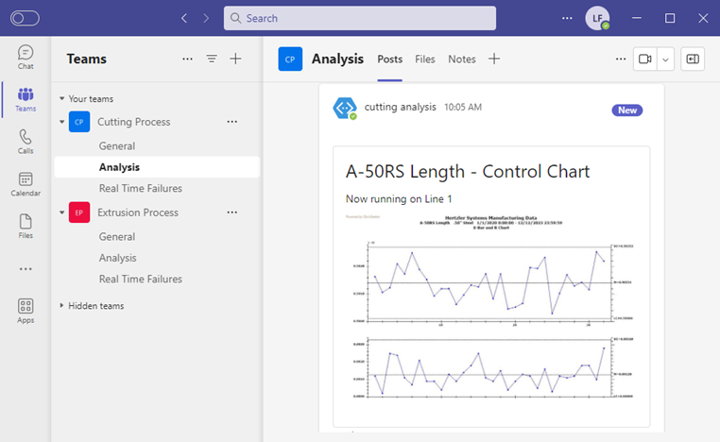720x442 pixels.
Task: Collapse the Cutting Process team
Action: 62,122
